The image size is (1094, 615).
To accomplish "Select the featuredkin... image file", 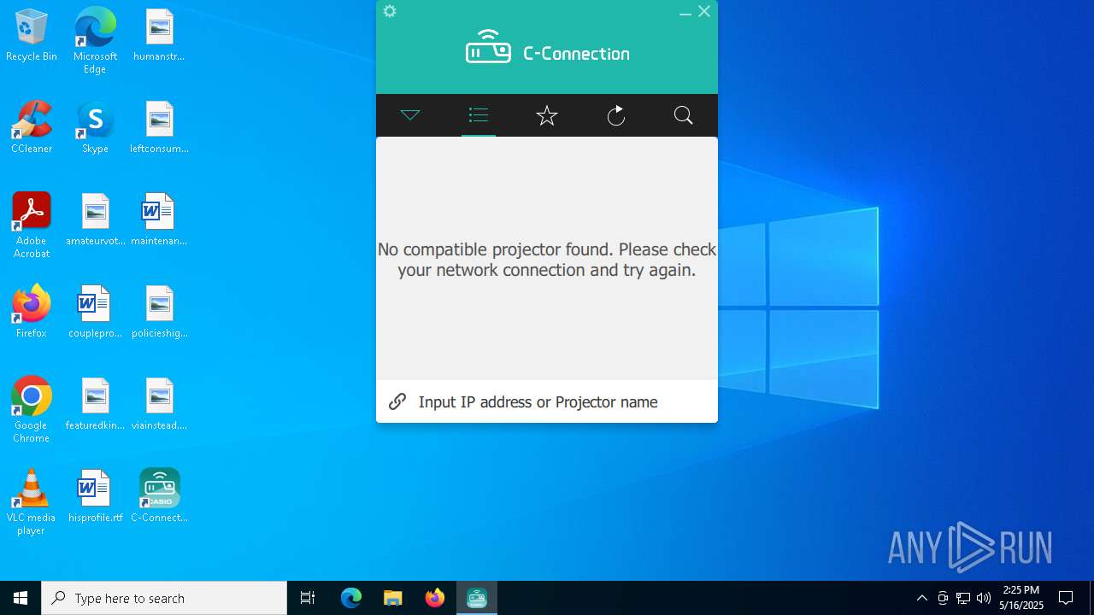I will 95,405.
